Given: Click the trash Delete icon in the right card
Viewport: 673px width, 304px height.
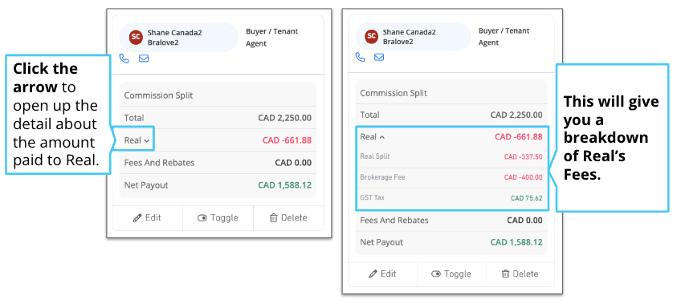Looking at the screenshot, I should click(x=506, y=274).
